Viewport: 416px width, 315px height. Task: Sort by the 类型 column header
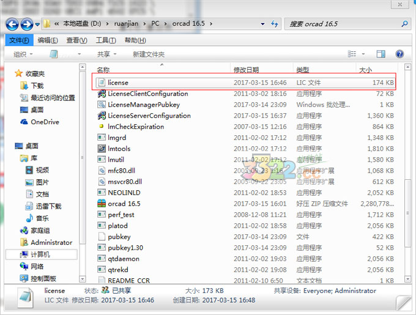303,70
